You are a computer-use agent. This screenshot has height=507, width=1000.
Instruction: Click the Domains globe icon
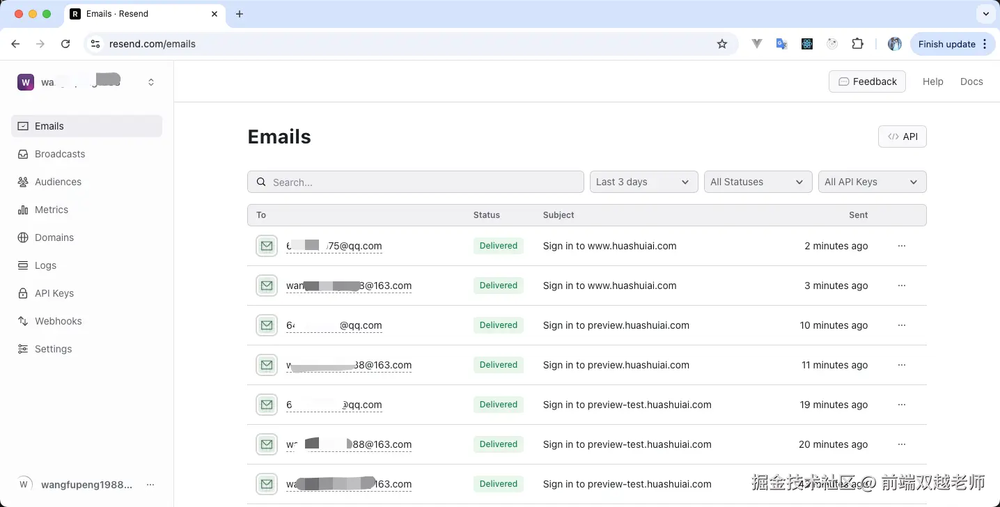click(x=23, y=237)
